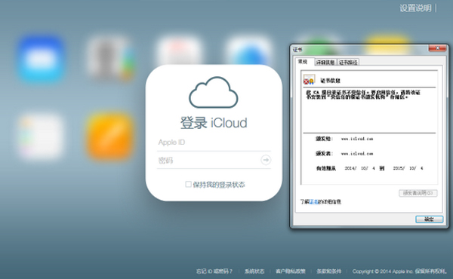Open the 忘记 ID 或密码? link
The width and height of the screenshot is (453, 279).
(x=214, y=271)
